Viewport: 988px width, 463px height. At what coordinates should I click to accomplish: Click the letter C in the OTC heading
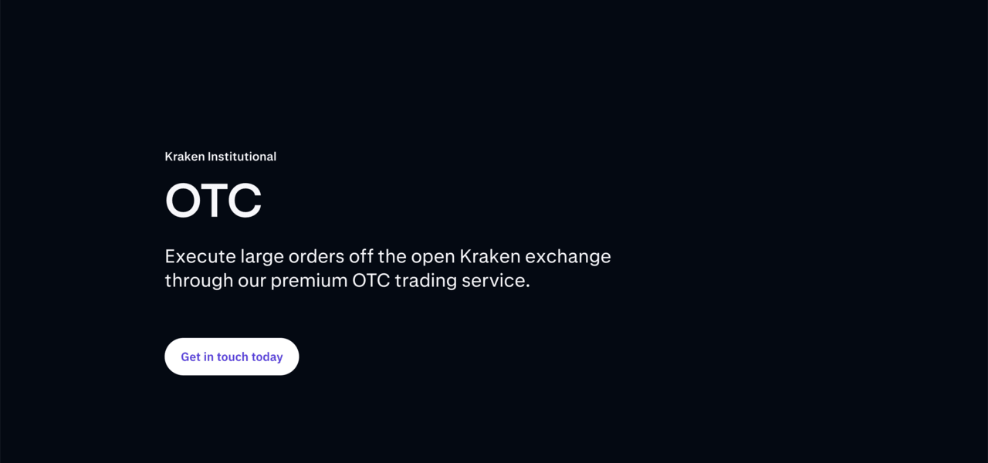[244, 201]
